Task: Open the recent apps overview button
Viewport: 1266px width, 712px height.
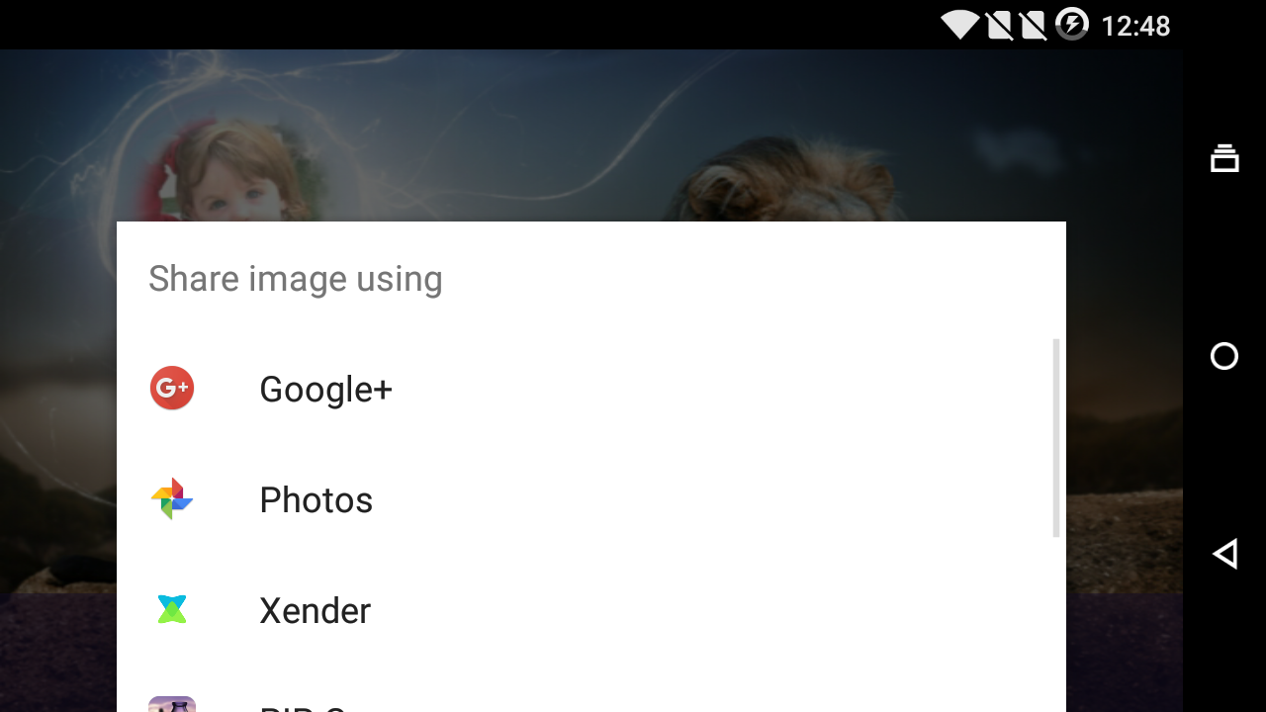Action: click(x=1224, y=158)
